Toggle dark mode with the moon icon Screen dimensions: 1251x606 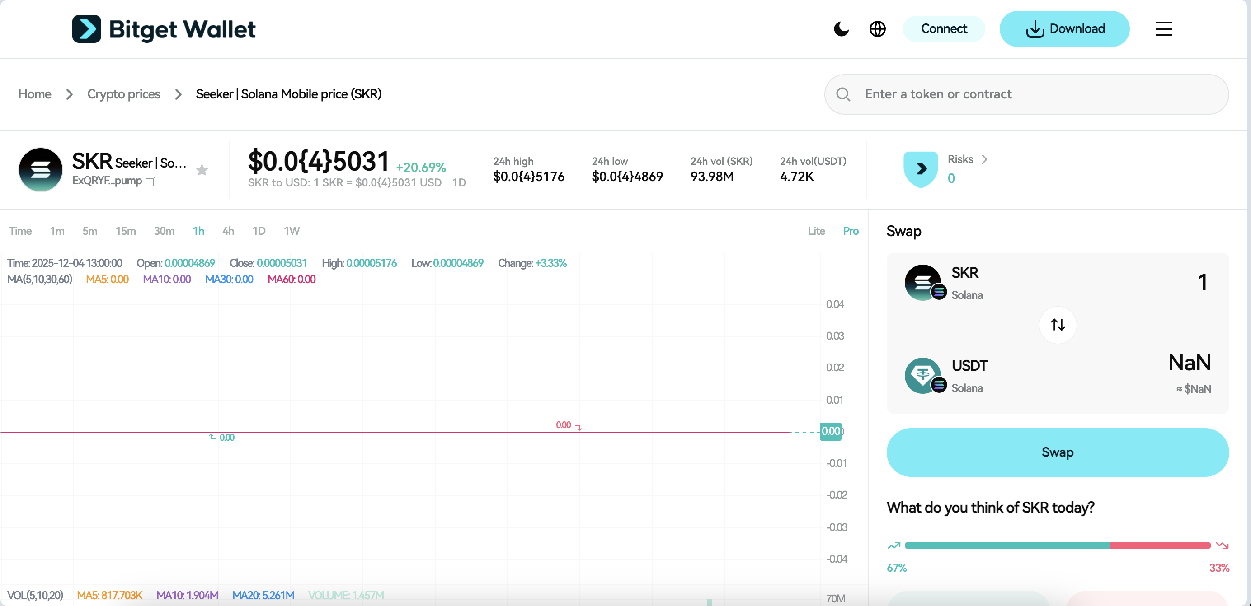(841, 28)
